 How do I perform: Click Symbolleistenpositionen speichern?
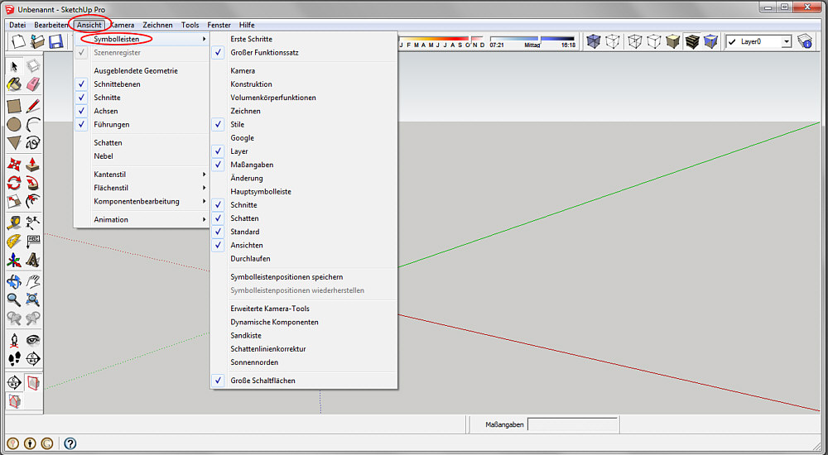point(286,277)
